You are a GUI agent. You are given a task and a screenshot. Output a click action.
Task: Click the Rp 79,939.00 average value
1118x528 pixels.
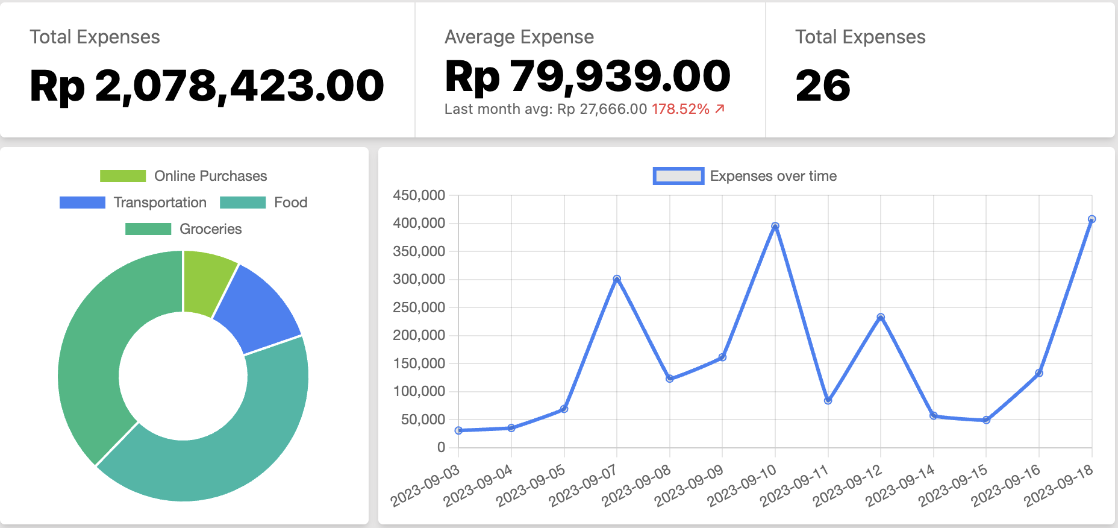[587, 77]
